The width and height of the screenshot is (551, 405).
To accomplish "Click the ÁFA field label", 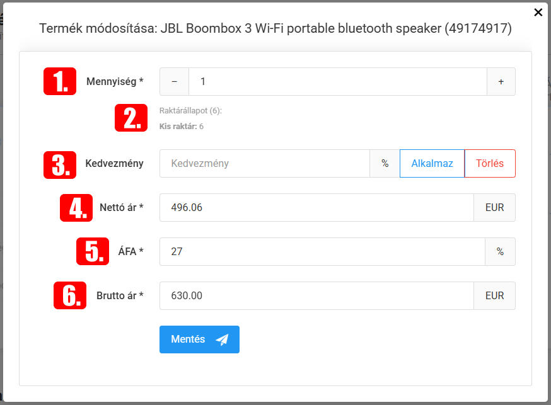I will tap(130, 251).
